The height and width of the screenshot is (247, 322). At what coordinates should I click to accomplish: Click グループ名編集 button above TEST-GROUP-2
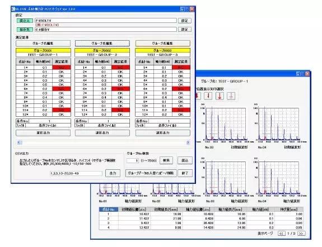point(102,43)
